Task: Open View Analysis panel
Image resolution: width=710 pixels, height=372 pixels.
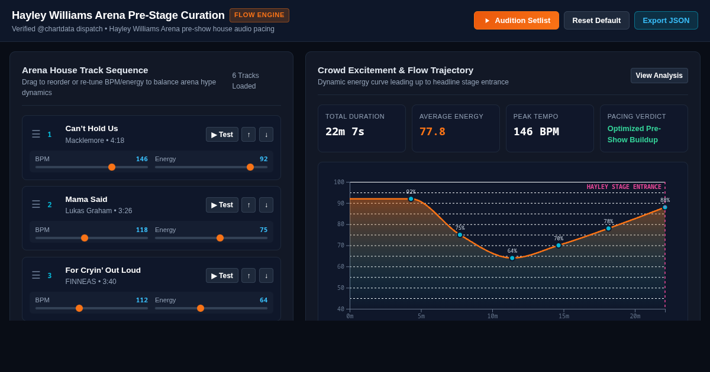Action: click(x=659, y=76)
